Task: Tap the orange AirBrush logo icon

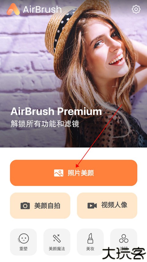Action: click(13, 9)
